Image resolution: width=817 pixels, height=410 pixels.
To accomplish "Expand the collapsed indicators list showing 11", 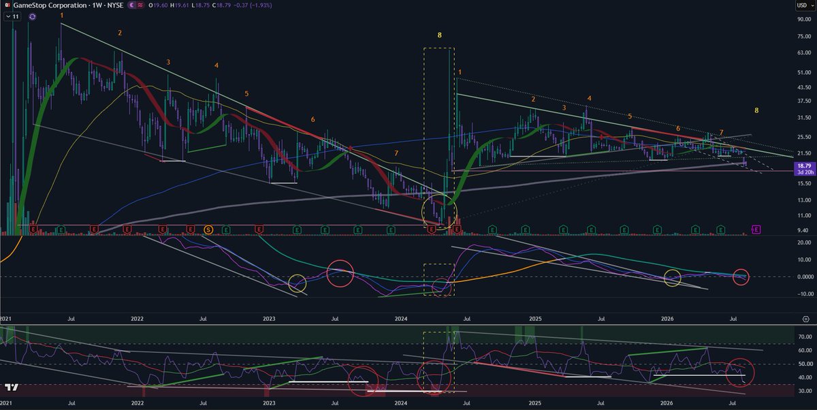I will [x=14, y=18].
